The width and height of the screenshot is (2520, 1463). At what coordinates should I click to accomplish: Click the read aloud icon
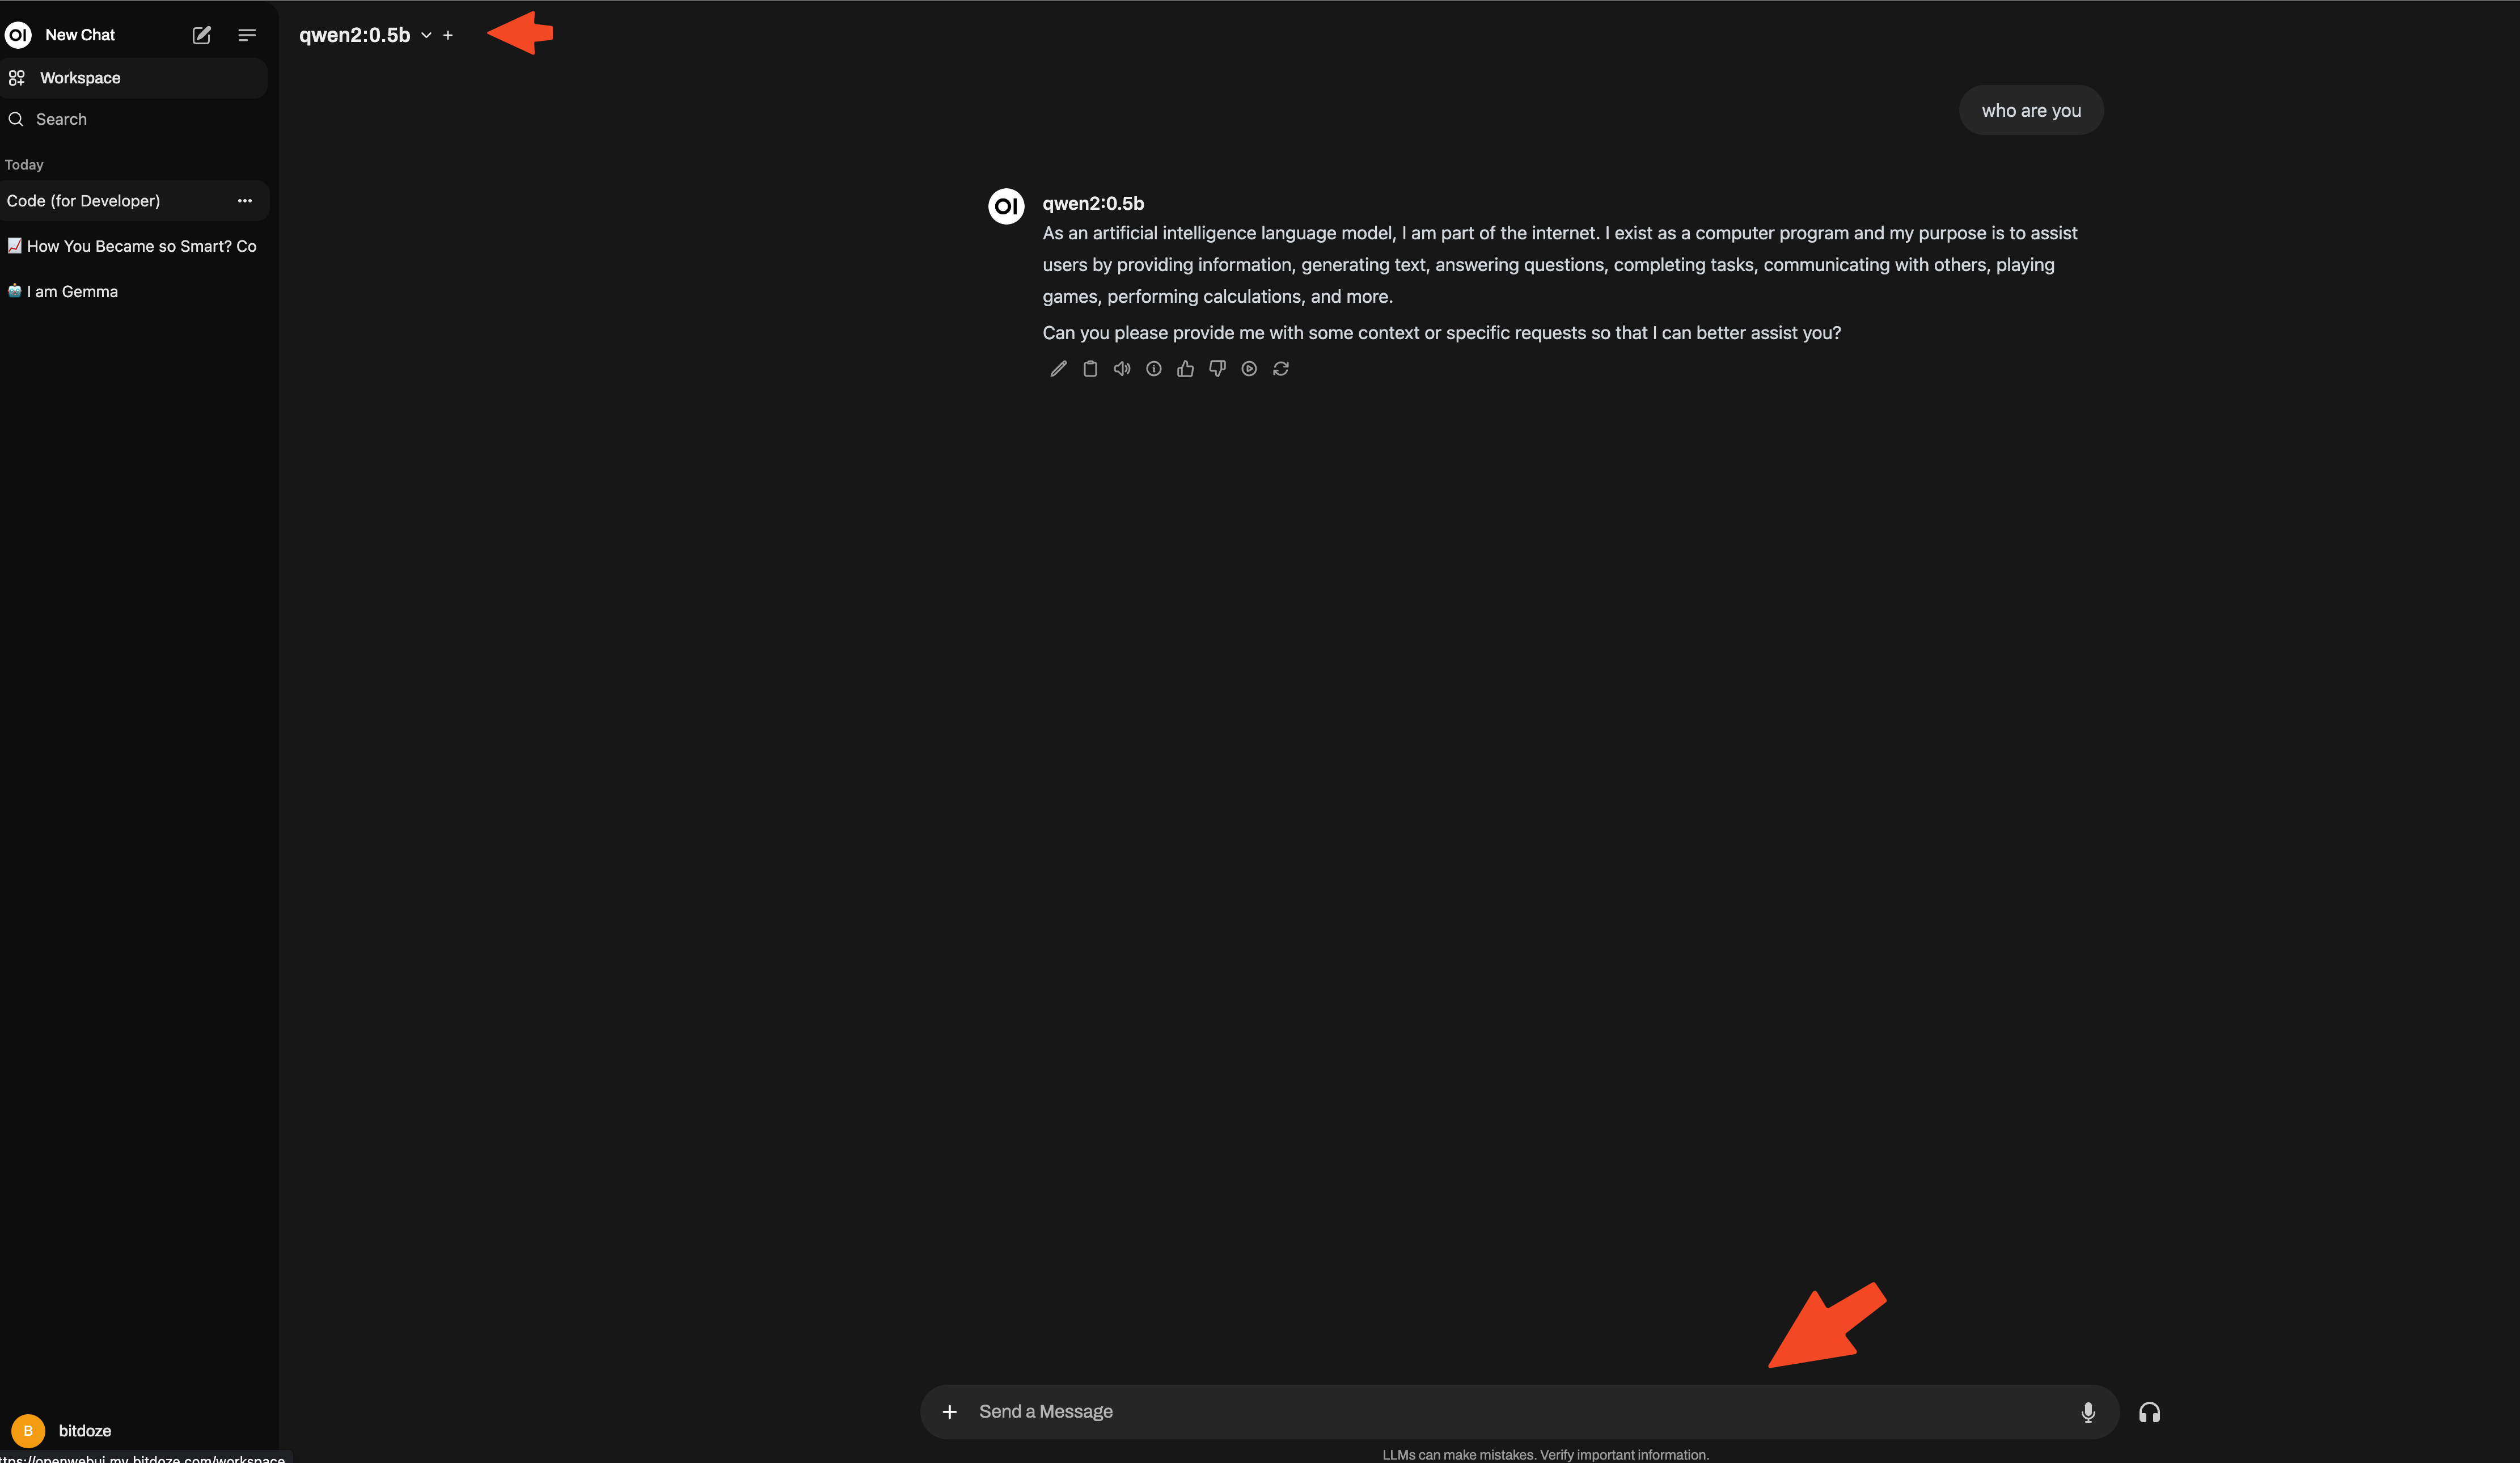(x=1122, y=367)
